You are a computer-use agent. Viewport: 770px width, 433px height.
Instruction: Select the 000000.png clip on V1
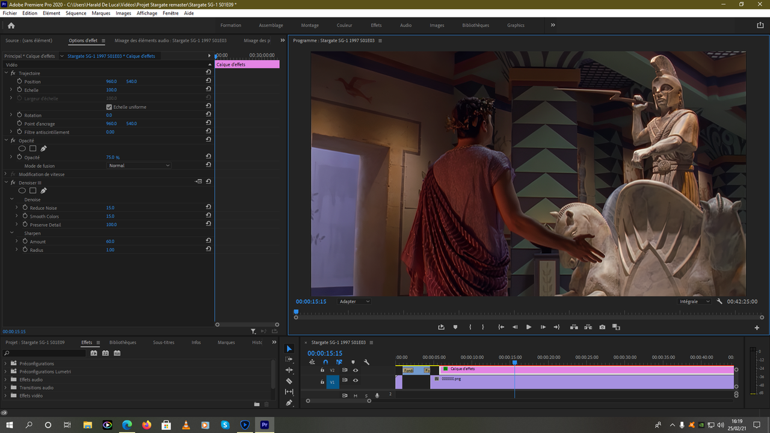[582, 382]
